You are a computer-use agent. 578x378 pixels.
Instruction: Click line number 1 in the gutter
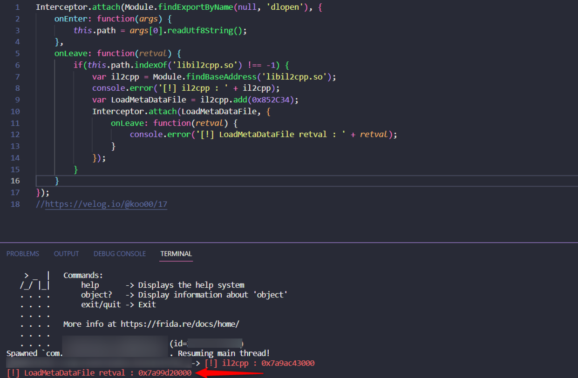click(17, 7)
